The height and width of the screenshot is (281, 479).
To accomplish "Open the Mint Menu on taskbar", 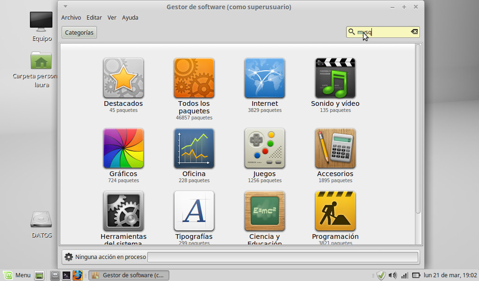I will [17, 275].
